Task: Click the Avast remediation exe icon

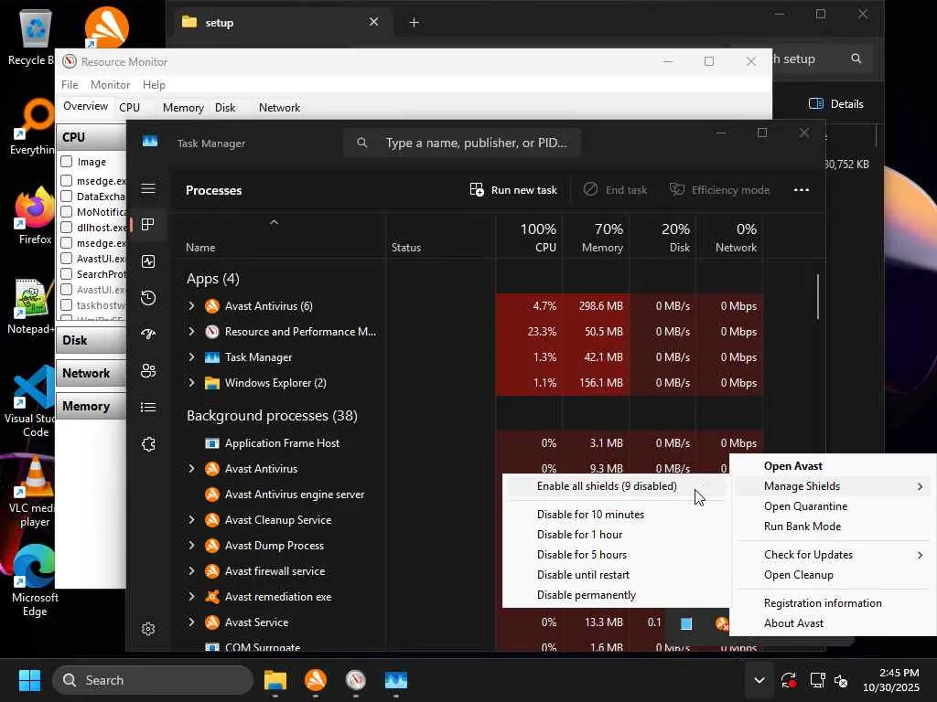Action: (212, 597)
